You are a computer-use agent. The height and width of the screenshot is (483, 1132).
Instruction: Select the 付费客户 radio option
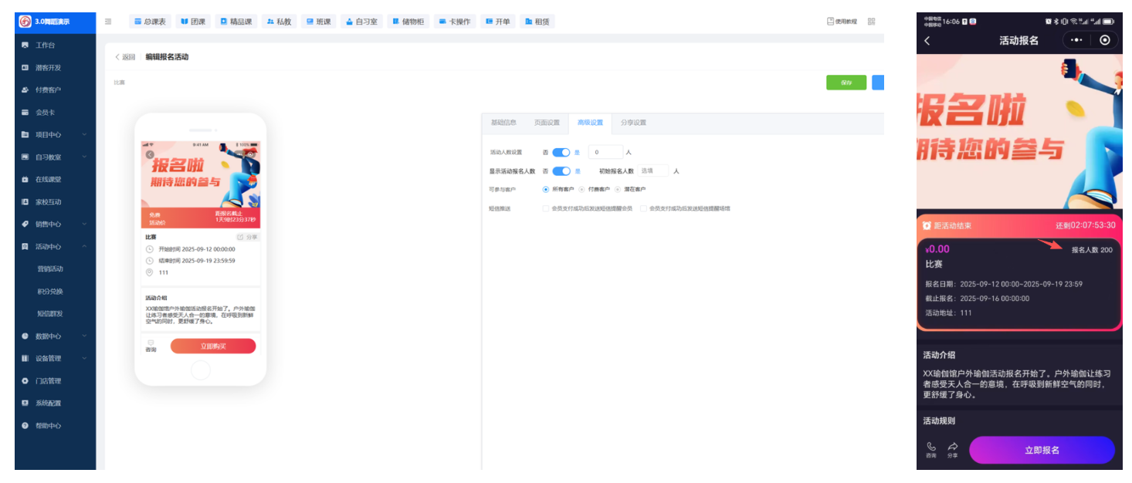point(581,189)
